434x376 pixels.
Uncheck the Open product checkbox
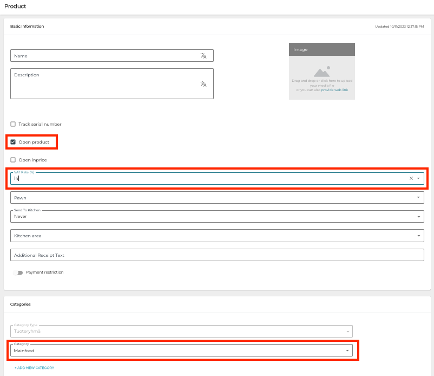point(13,141)
